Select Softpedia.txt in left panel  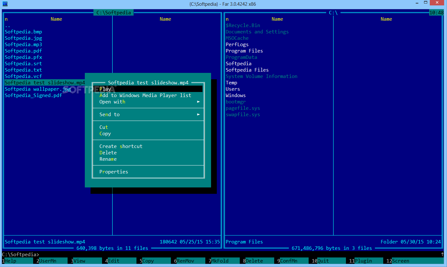[23, 70]
